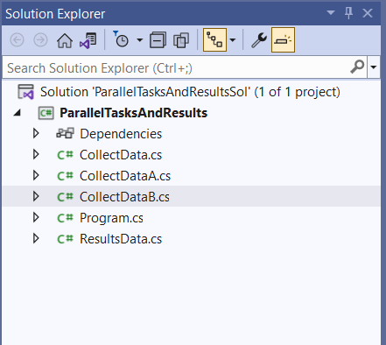Open Properties with the wrench icon
Image resolution: width=386 pixels, height=345 pixels.
click(259, 40)
